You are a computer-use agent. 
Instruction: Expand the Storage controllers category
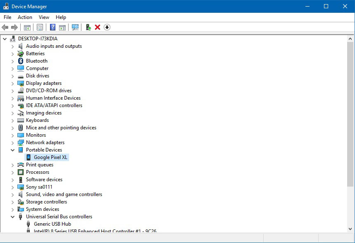[x=12, y=202]
